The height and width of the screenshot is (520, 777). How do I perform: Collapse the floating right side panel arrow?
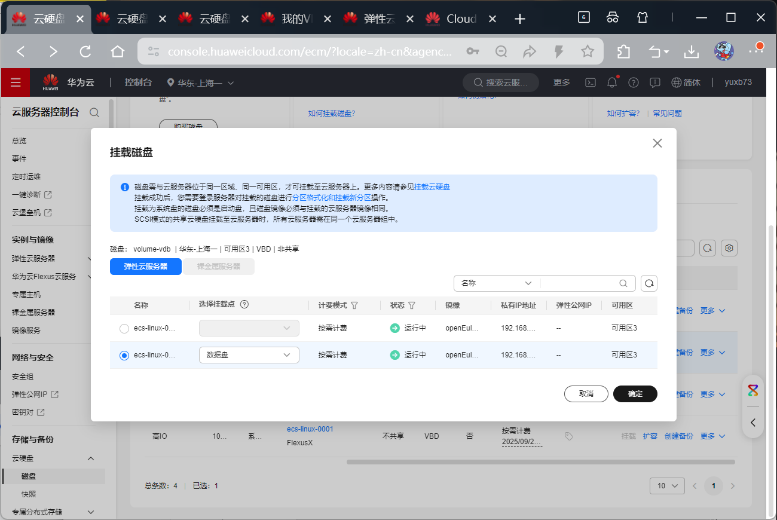click(x=753, y=423)
